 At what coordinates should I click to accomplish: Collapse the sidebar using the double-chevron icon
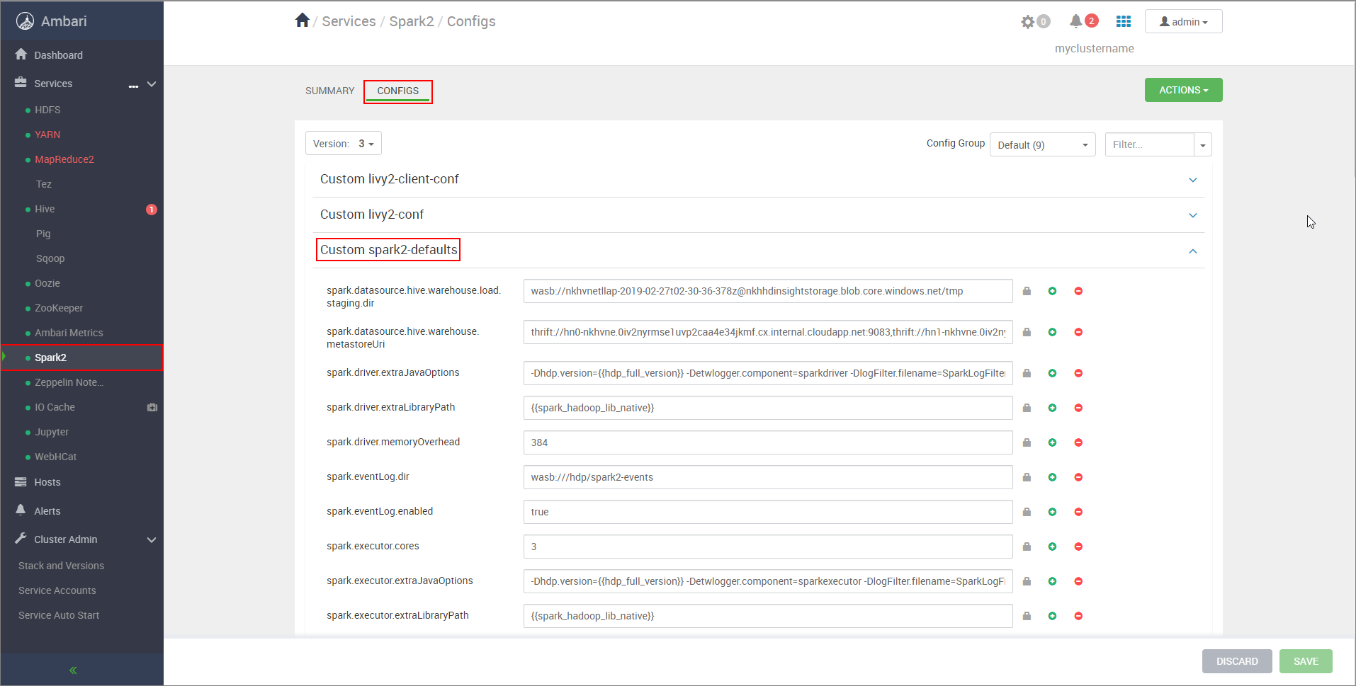(72, 669)
